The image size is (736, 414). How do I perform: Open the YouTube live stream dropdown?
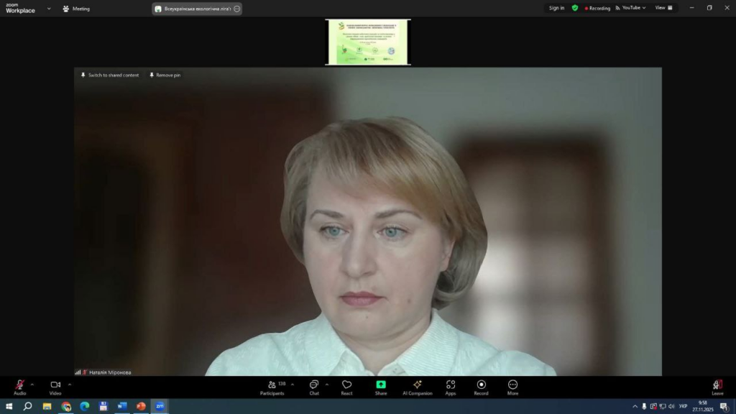pyautogui.click(x=630, y=8)
